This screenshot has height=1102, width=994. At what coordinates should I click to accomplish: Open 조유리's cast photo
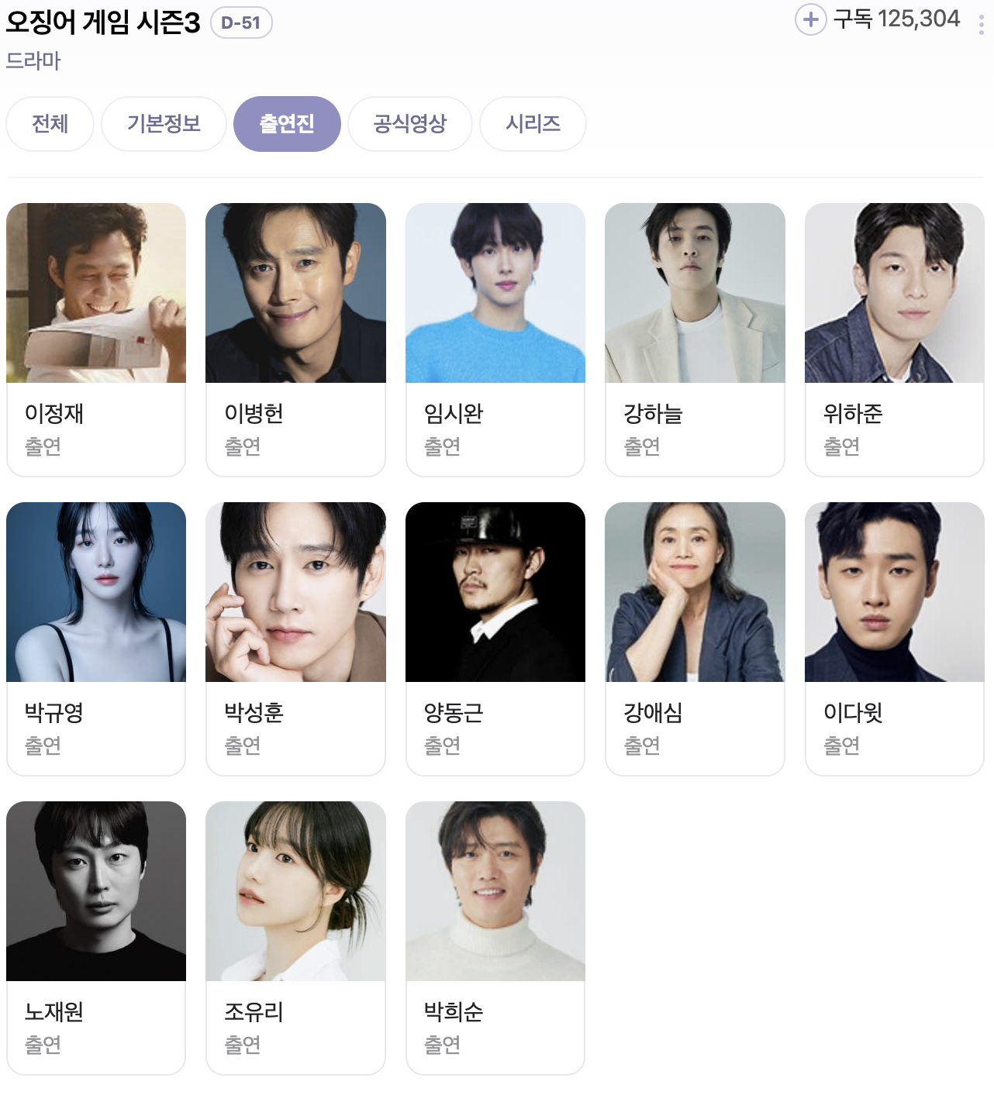[295, 891]
